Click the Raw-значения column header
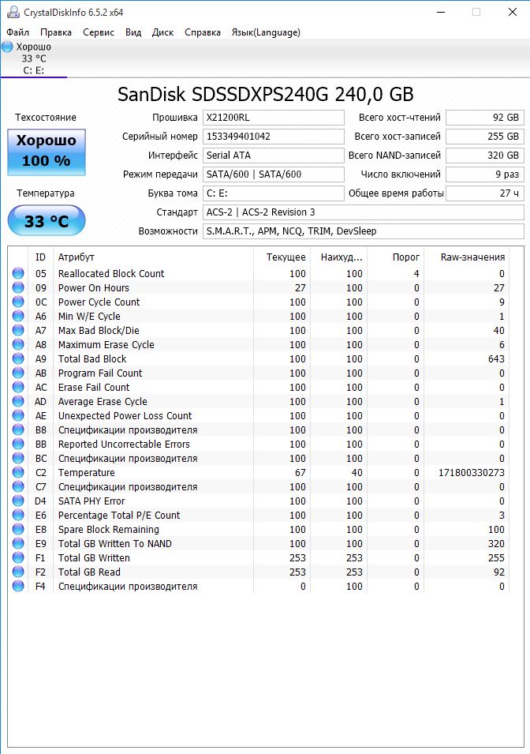Image resolution: width=530 pixels, height=754 pixels. (467, 257)
